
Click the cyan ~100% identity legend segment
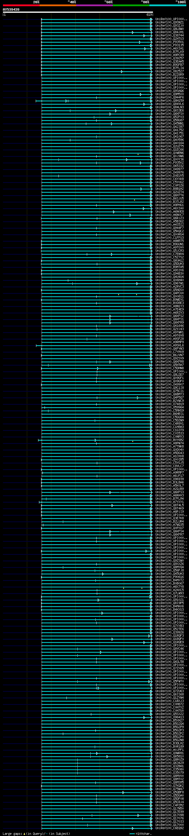click(x=168, y=5)
